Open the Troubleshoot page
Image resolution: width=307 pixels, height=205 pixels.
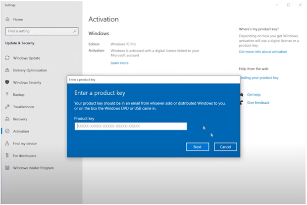23,107
